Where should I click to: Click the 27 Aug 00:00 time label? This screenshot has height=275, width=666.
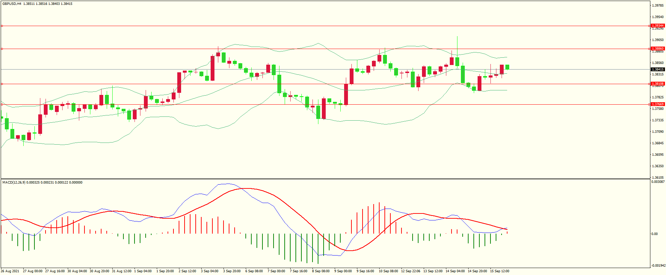(x=33, y=271)
